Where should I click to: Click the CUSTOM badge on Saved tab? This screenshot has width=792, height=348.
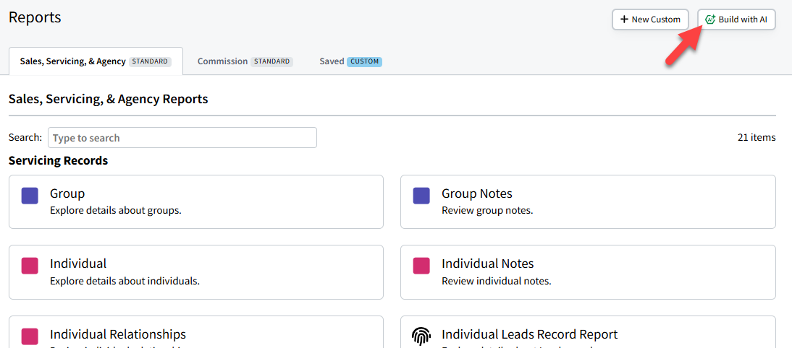(x=364, y=61)
